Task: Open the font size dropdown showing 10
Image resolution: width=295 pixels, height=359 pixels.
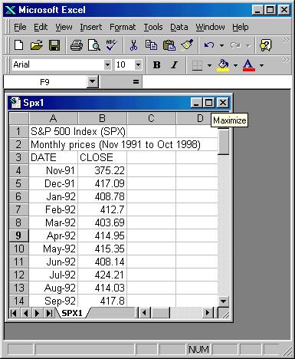Action: 138,65
